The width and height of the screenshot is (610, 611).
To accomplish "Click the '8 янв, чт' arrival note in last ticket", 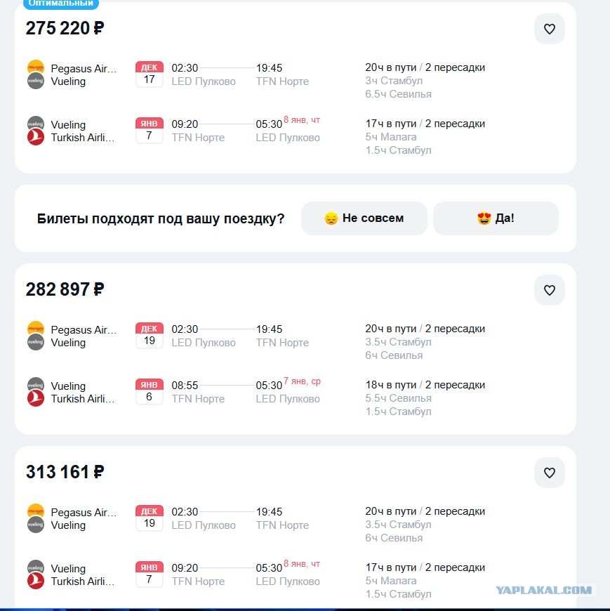I will click(302, 563).
